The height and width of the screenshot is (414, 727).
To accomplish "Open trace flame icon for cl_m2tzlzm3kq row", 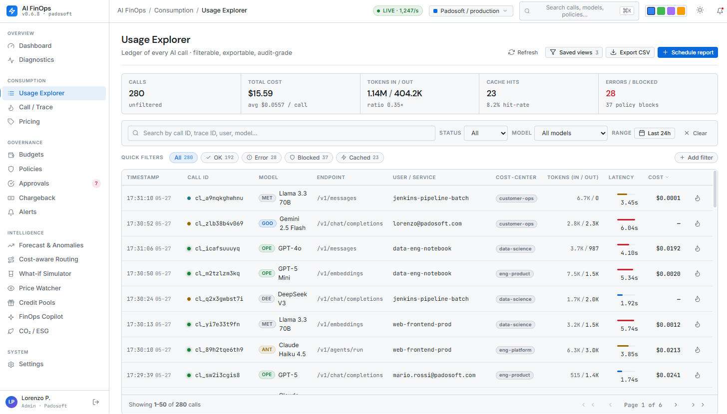I will 698,273.
